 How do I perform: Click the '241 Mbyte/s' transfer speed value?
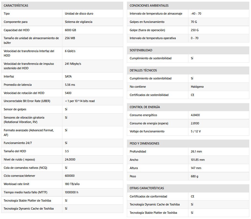(73, 64)
